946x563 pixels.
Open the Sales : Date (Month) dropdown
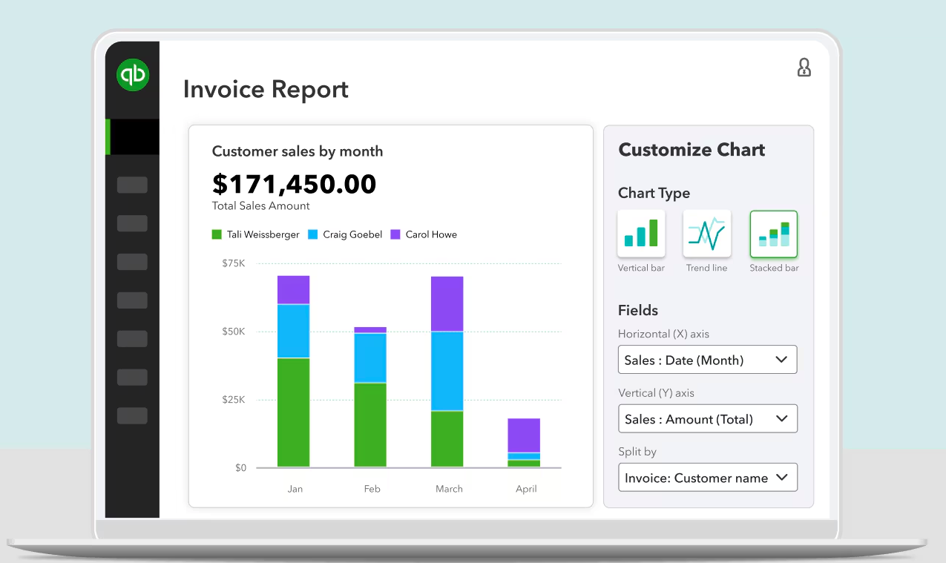click(707, 360)
